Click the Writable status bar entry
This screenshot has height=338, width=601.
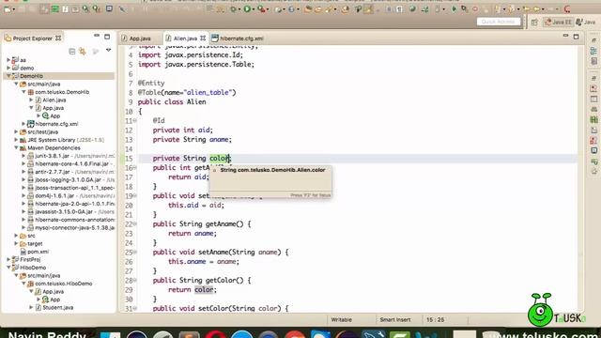(341, 319)
